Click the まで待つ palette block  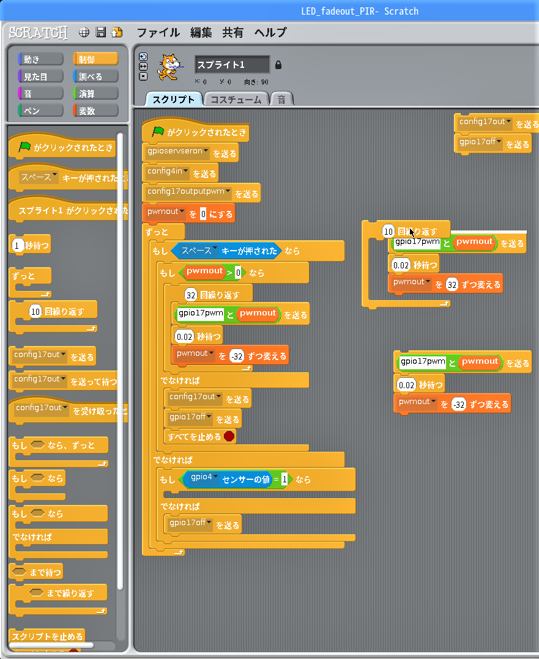pyautogui.click(x=36, y=572)
